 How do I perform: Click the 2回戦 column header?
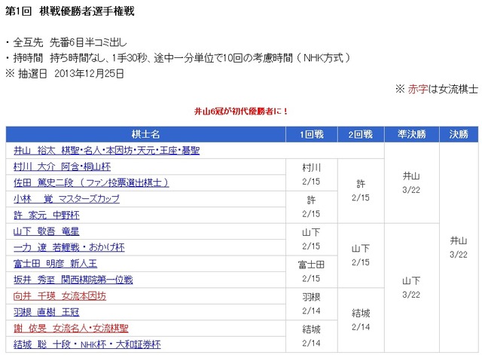(361, 134)
